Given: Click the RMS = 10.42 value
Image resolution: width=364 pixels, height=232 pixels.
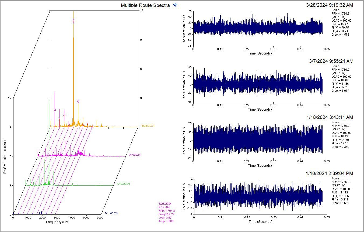Looking at the screenshot, I should (x=340, y=136).
